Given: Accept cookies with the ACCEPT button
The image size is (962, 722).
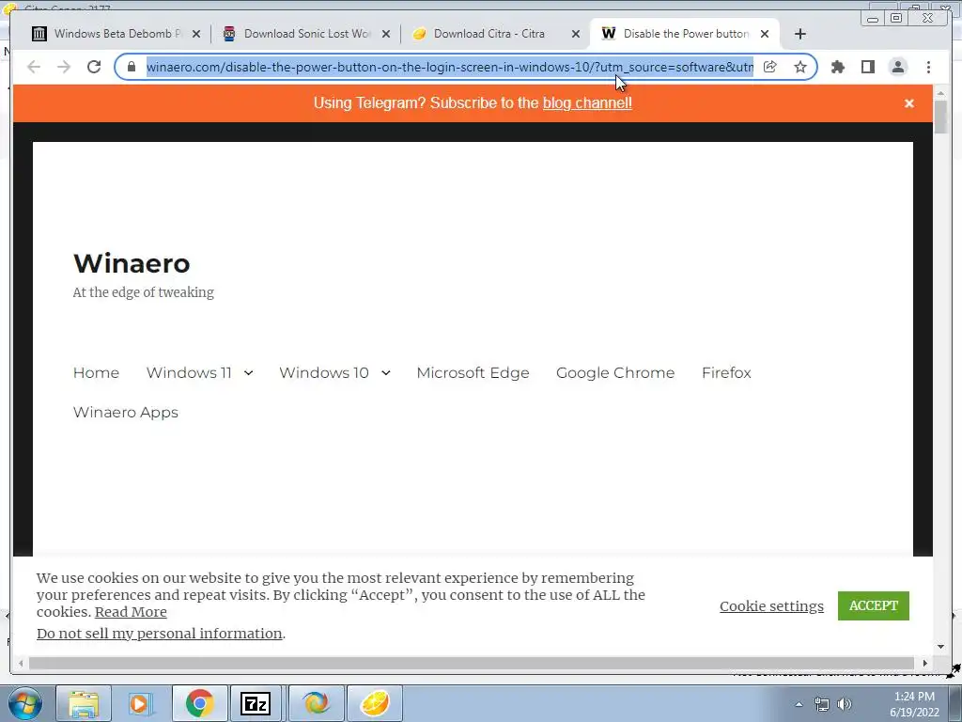Looking at the screenshot, I should coord(874,606).
